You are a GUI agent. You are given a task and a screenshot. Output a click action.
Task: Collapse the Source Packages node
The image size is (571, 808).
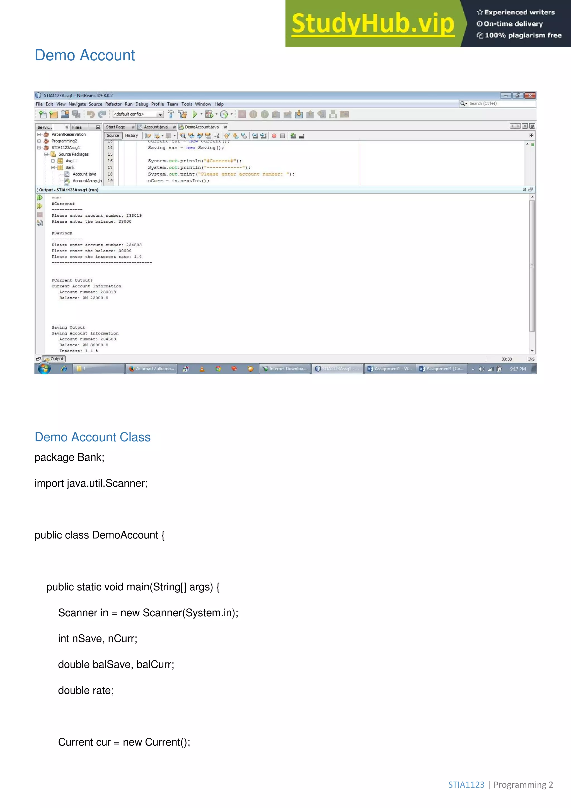click(x=46, y=154)
